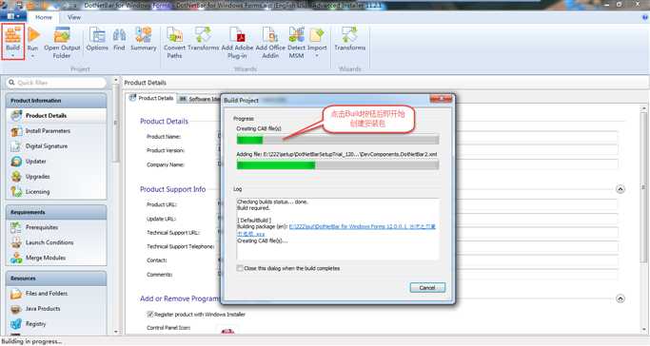Click the Resources group header
The width and height of the screenshot is (650, 346).
pos(56,279)
